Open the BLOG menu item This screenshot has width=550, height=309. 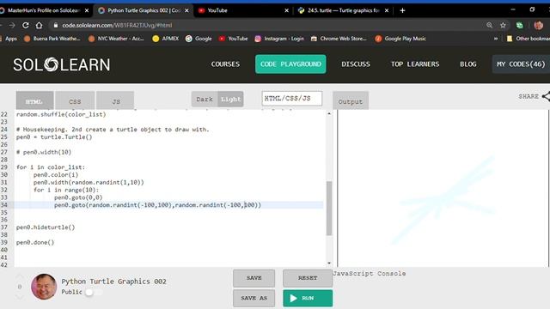(x=467, y=64)
